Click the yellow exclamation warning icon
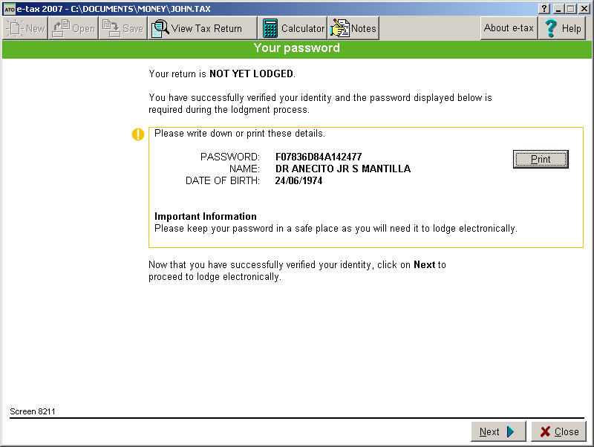 138,134
